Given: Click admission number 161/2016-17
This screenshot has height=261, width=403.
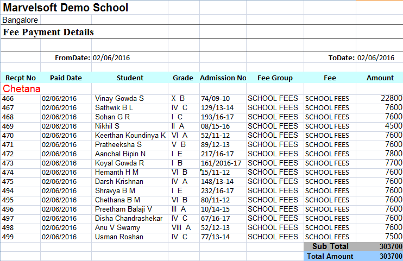Looking at the screenshot, I should (222, 163).
